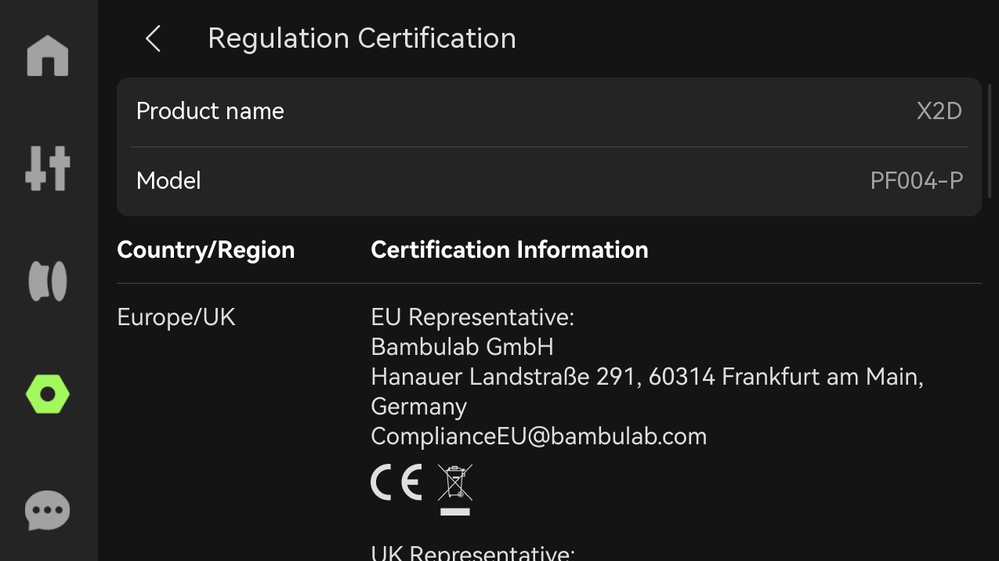Open the Home screen icon
This screenshot has height=561, width=999.
pyautogui.click(x=48, y=56)
